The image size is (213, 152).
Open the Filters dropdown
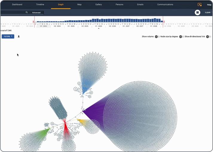[x=8, y=36]
